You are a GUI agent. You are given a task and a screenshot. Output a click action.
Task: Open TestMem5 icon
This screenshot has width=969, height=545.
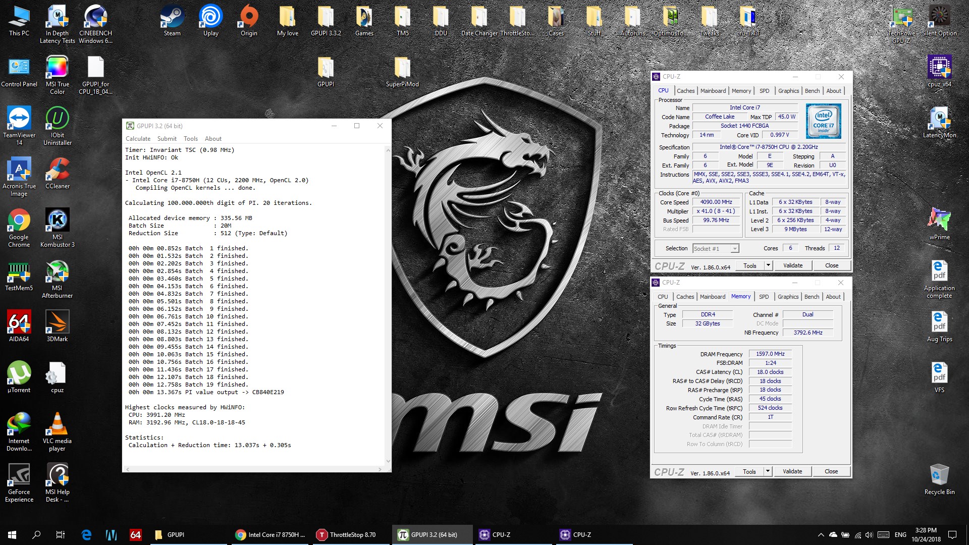(x=19, y=275)
